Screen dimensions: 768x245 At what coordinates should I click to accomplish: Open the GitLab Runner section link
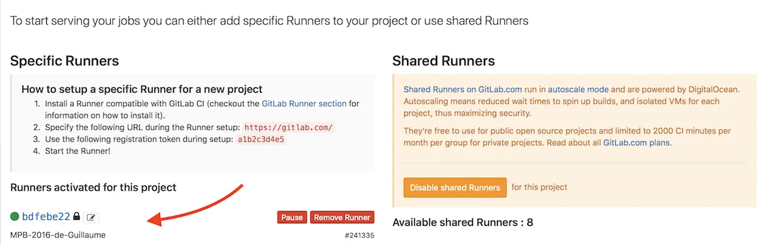305,103
